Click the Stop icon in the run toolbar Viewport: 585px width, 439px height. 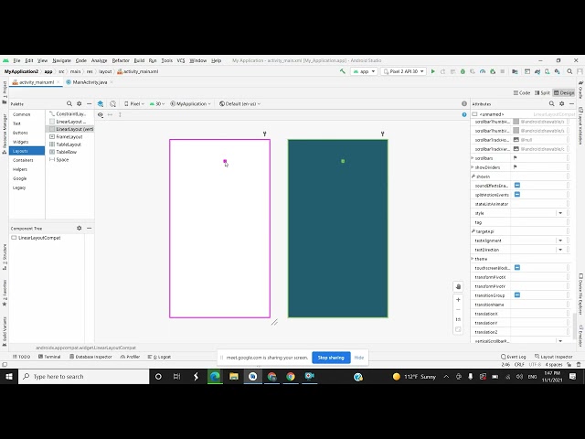click(x=502, y=71)
